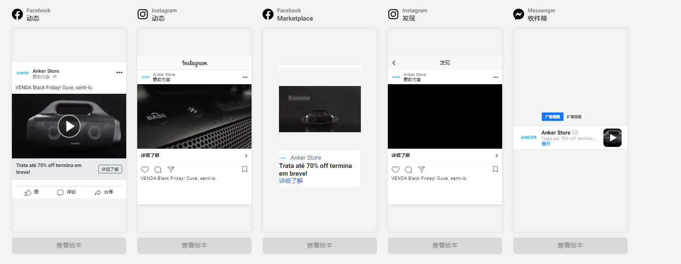The width and height of the screenshot is (681, 264).
Task: Open the three-dot menu on Facebook 动态 ad
Action: (119, 72)
